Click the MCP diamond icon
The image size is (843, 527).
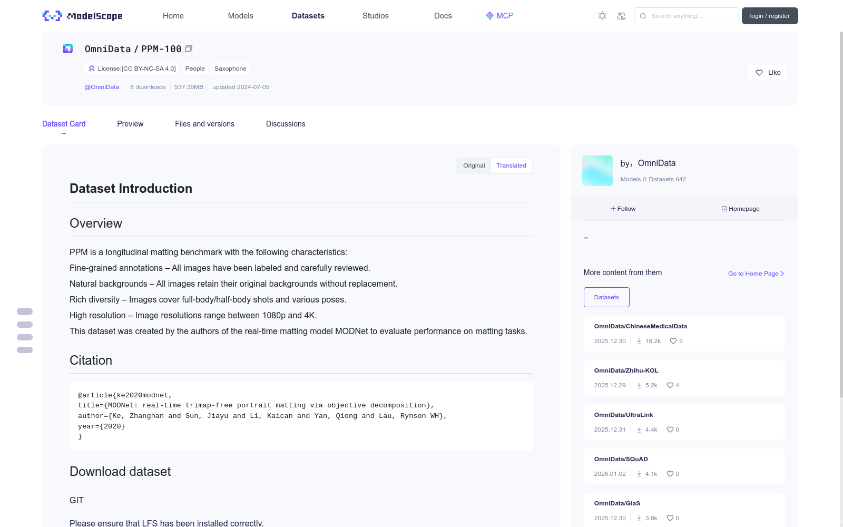489,16
